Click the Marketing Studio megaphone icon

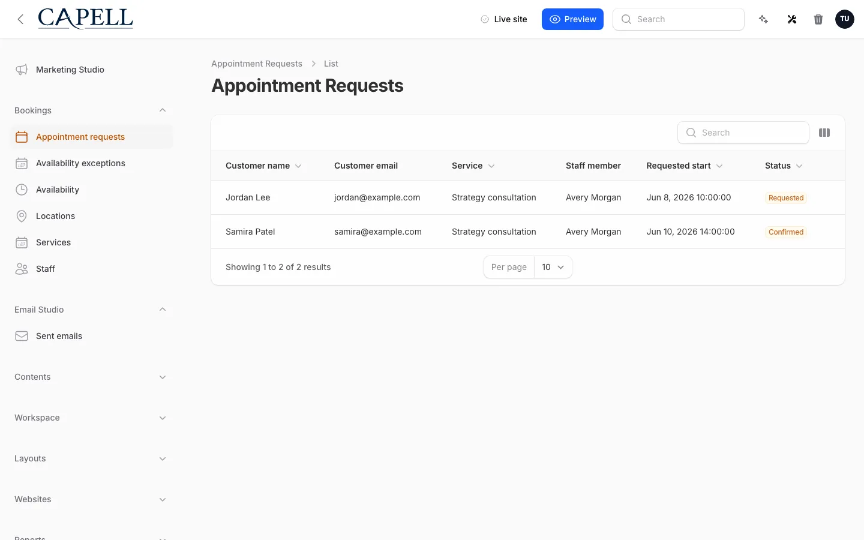coord(22,70)
